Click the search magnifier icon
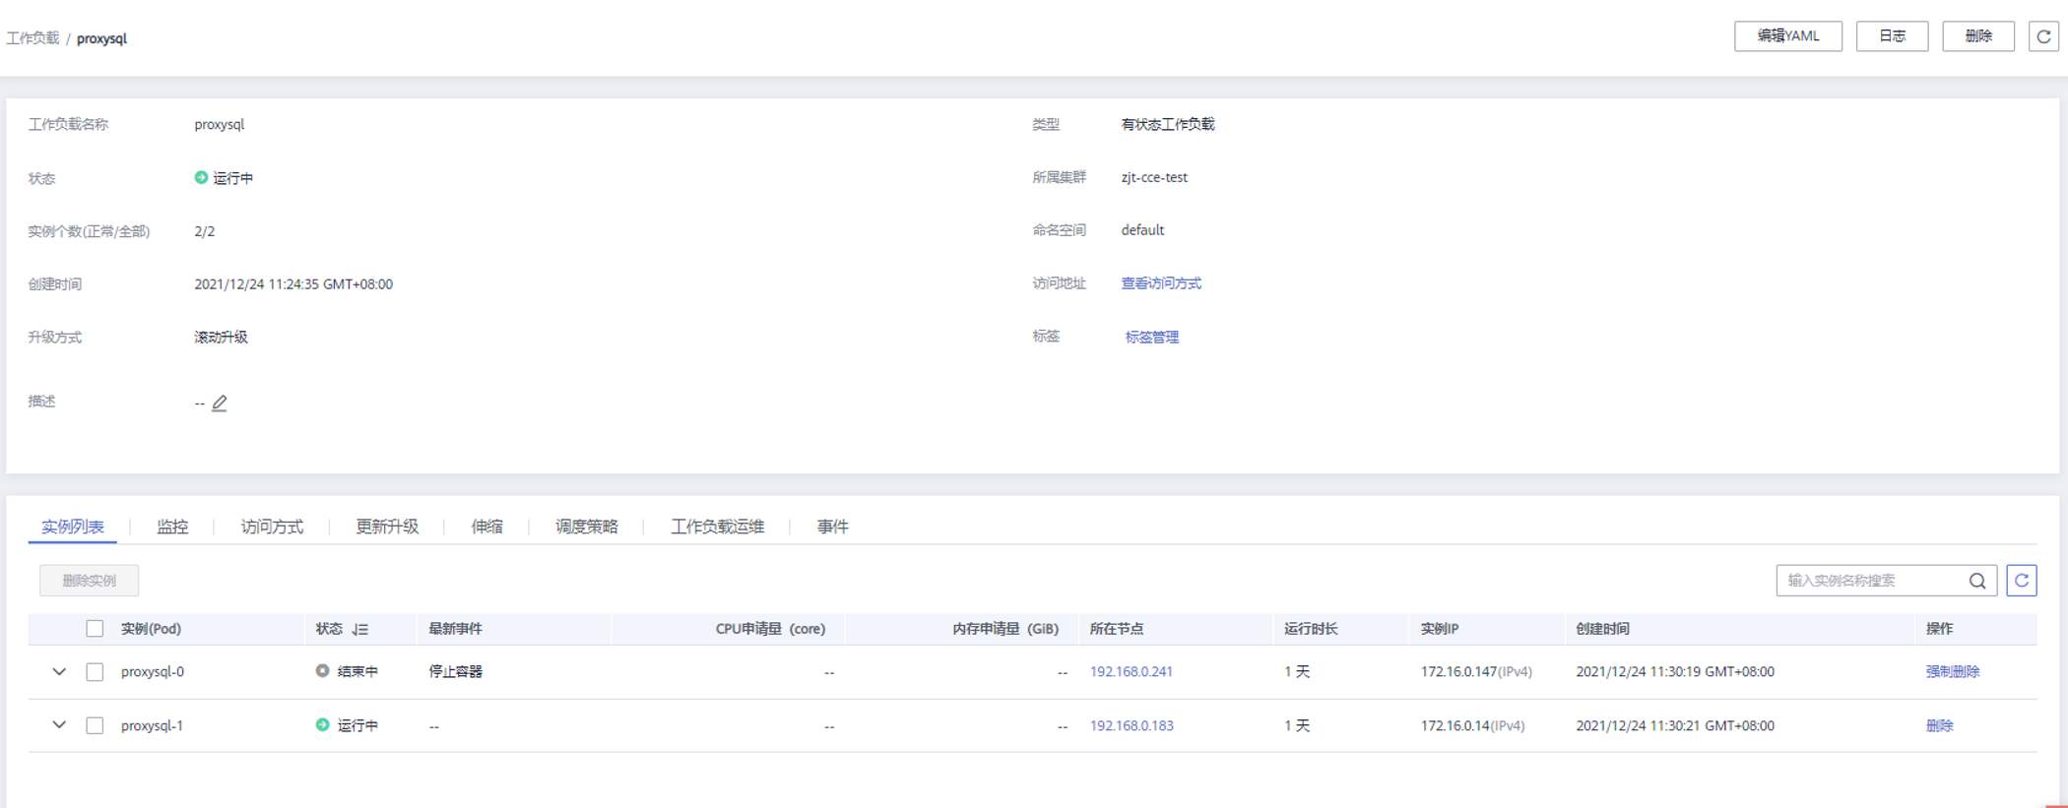2068x808 pixels. [x=1976, y=581]
